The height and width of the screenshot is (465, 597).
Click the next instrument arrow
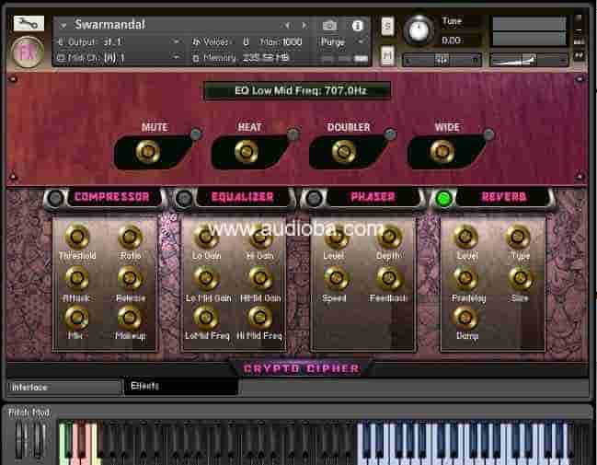(x=306, y=25)
